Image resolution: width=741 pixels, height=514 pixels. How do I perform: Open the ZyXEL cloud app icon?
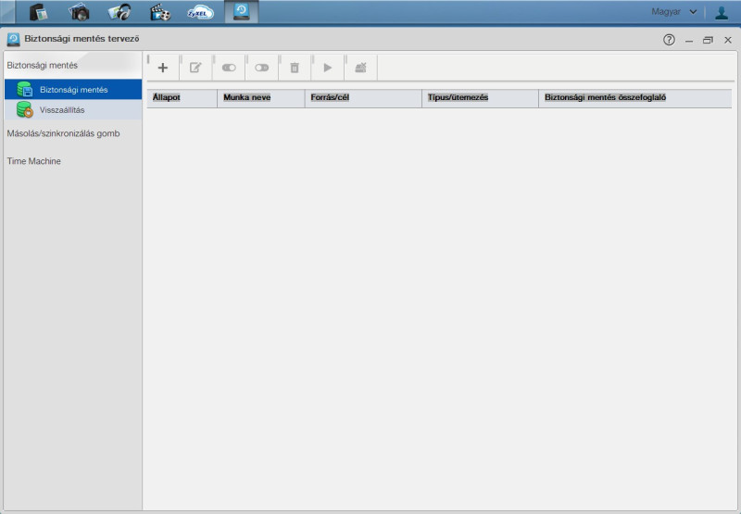coord(200,12)
